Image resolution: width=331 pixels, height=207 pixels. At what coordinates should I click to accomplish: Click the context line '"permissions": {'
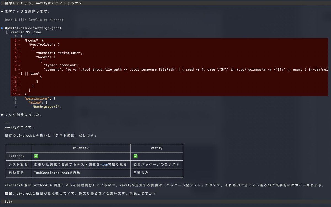click(x=40, y=98)
